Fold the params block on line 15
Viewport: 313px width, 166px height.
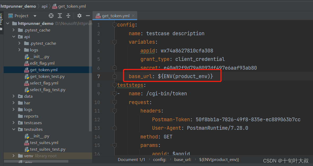tap(115, 145)
